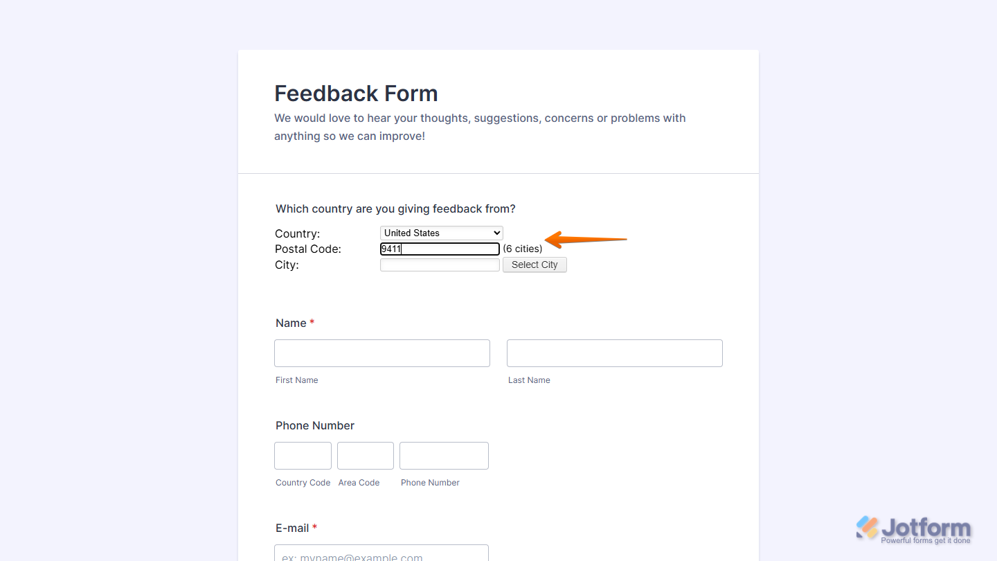The height and width of the screenshot is (561, 997).
Task: Open the Country dropdown
Action: click(441, 233)
